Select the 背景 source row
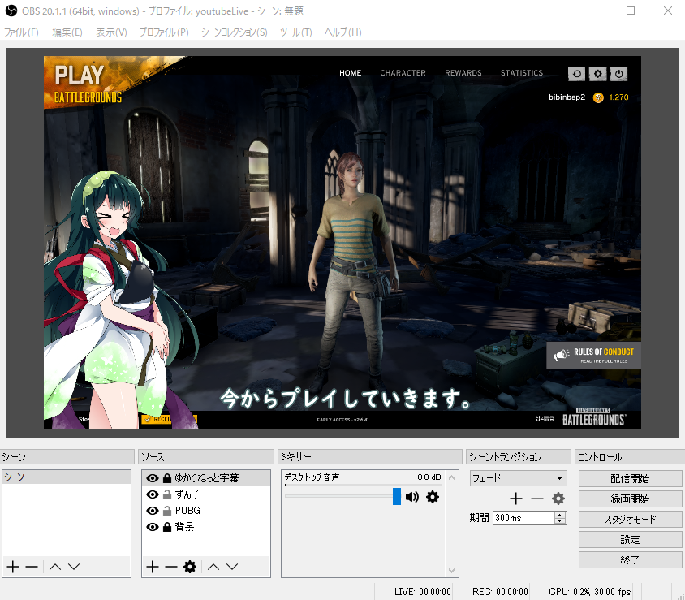Image resolution: width=685 pixels, height=600 pixels. [x=206, y=527]
